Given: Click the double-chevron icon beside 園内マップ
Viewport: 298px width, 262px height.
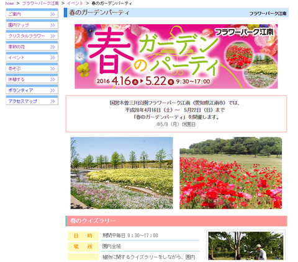Looking at the screenshot, I should [x=53, y=25].
